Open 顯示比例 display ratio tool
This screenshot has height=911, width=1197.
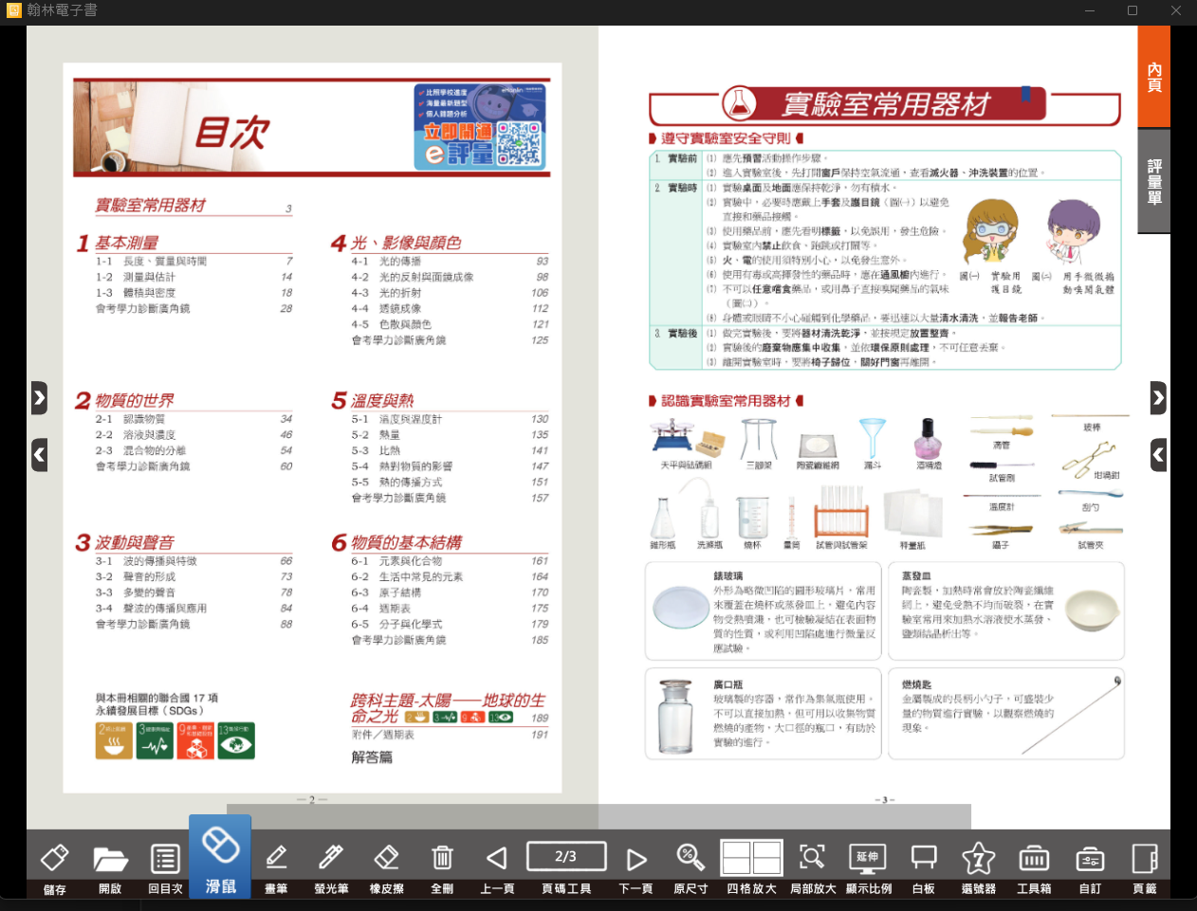point(869,867)
